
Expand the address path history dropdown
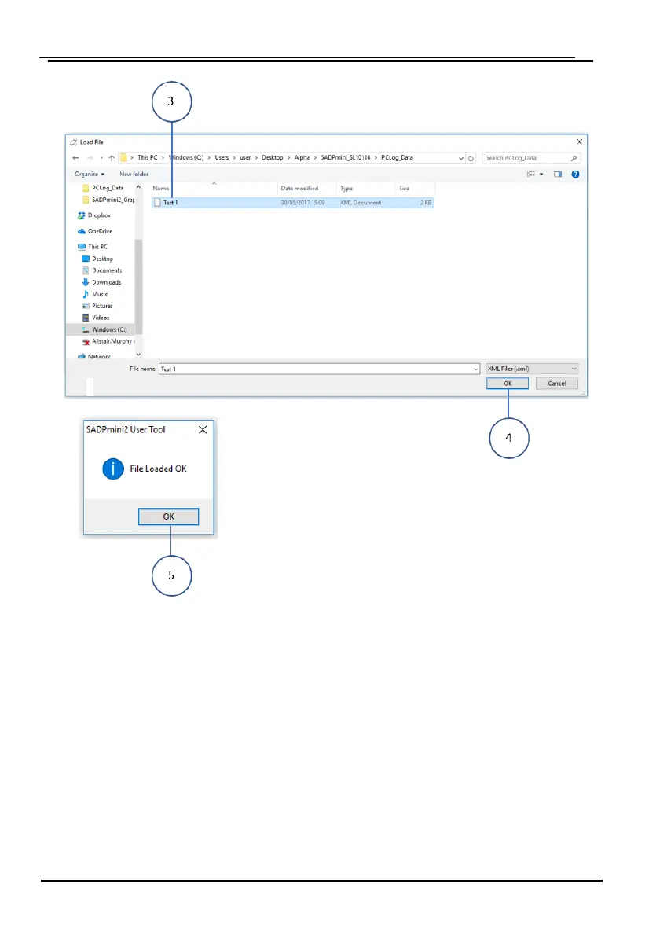pos(460,158)
